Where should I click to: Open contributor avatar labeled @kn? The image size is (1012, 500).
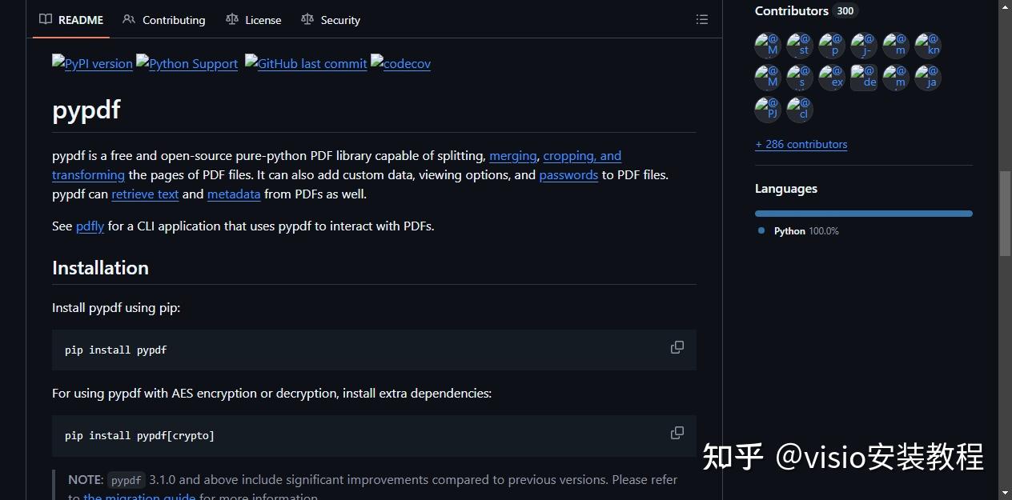coord(928,46)
